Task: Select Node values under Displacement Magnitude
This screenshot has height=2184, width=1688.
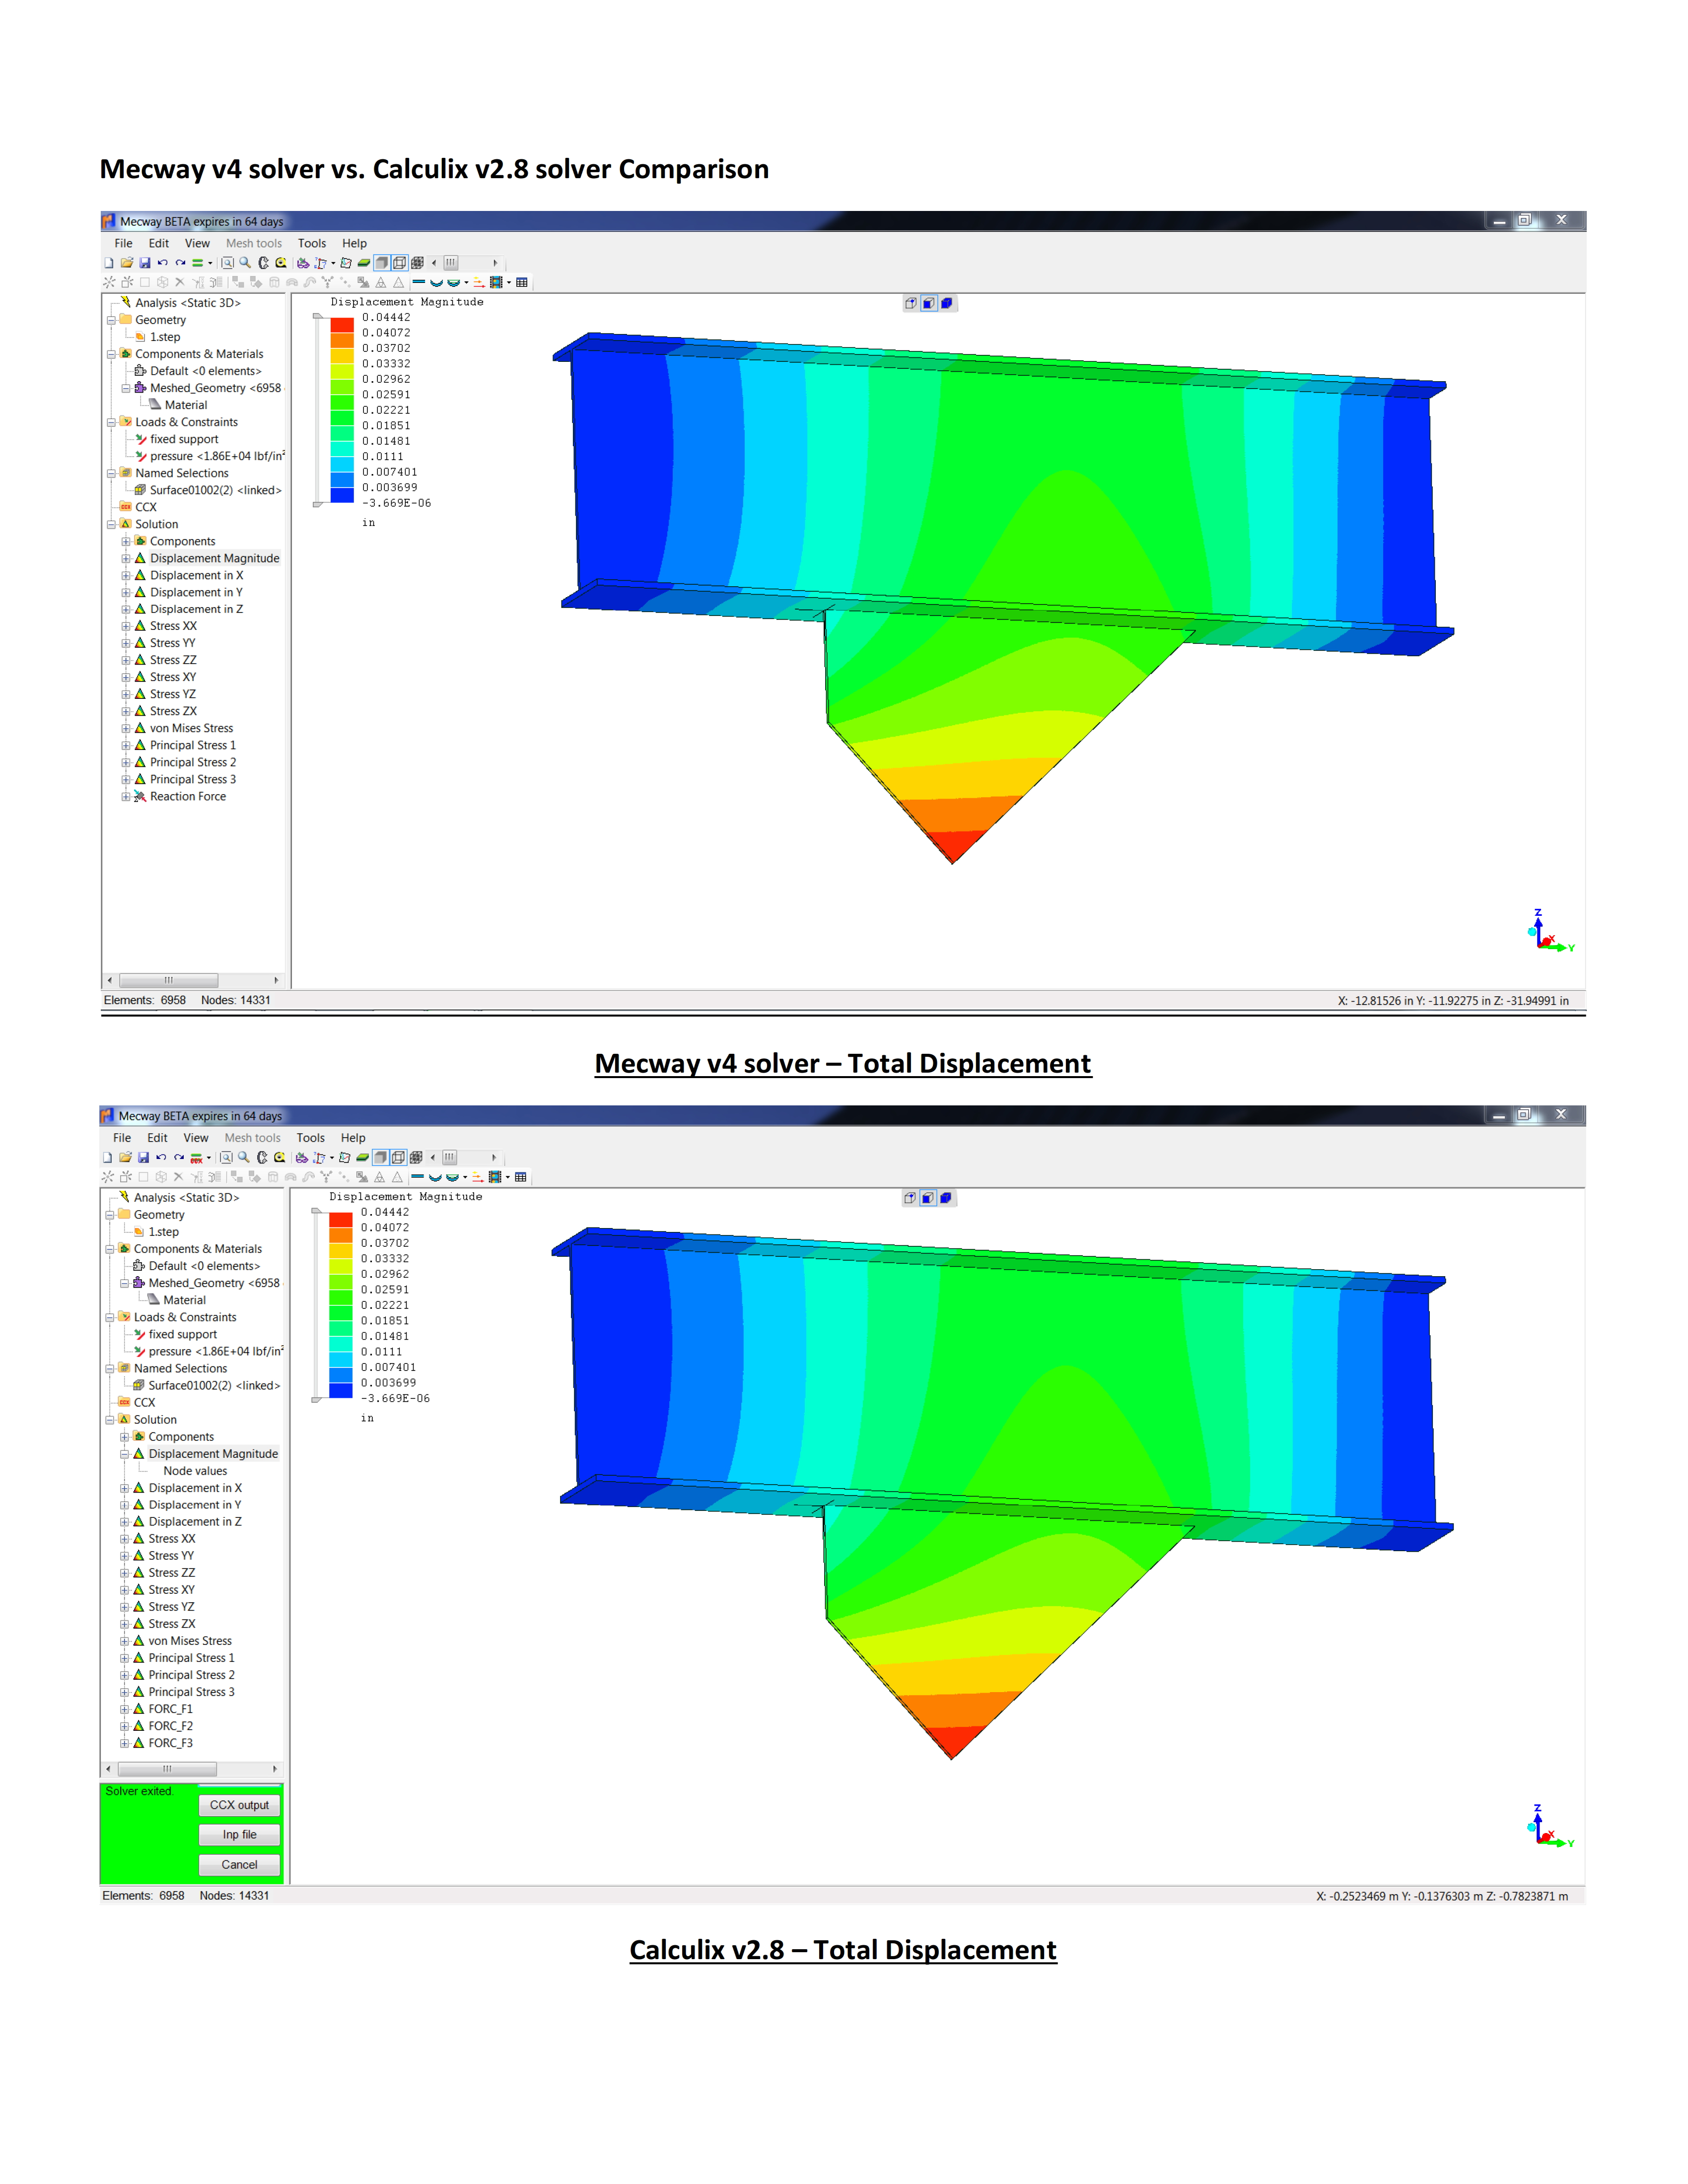Action: [195, 1472]
